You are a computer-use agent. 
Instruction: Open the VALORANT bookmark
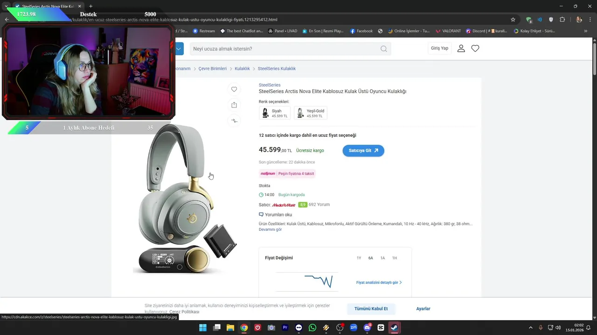click(x=448, y=31)
